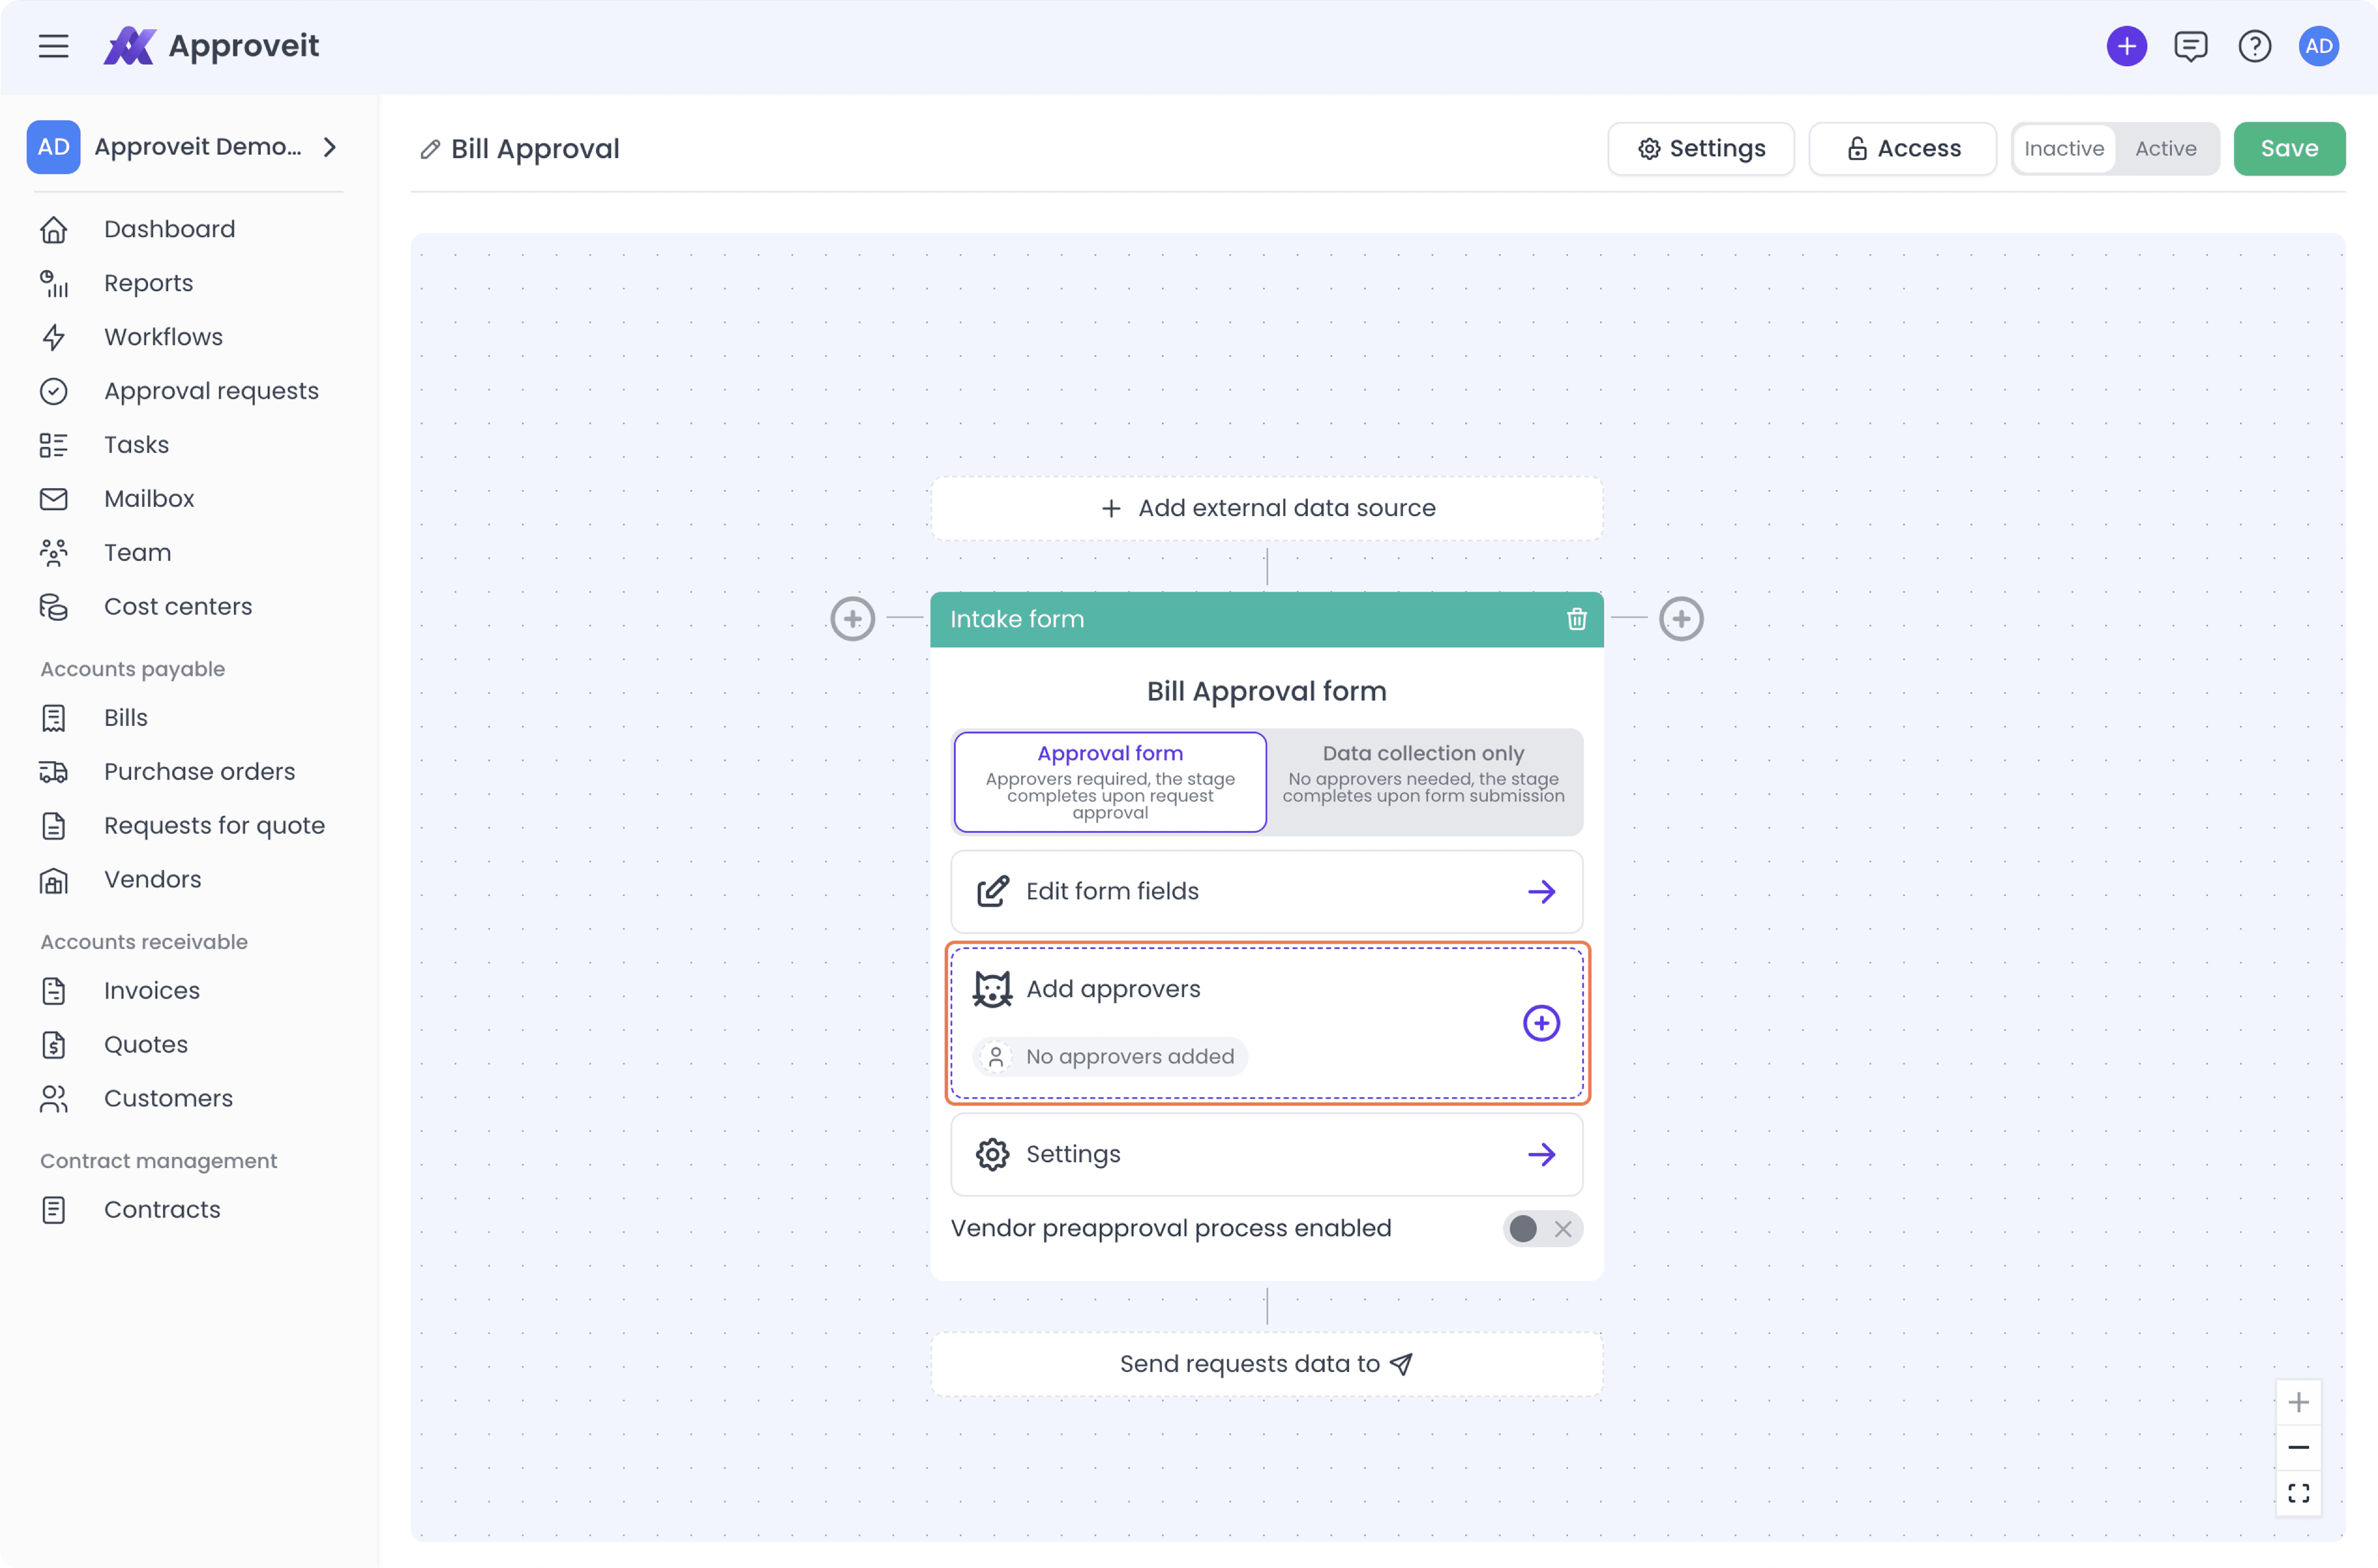Click the Dashboard home icon

[x=54, y=230]
